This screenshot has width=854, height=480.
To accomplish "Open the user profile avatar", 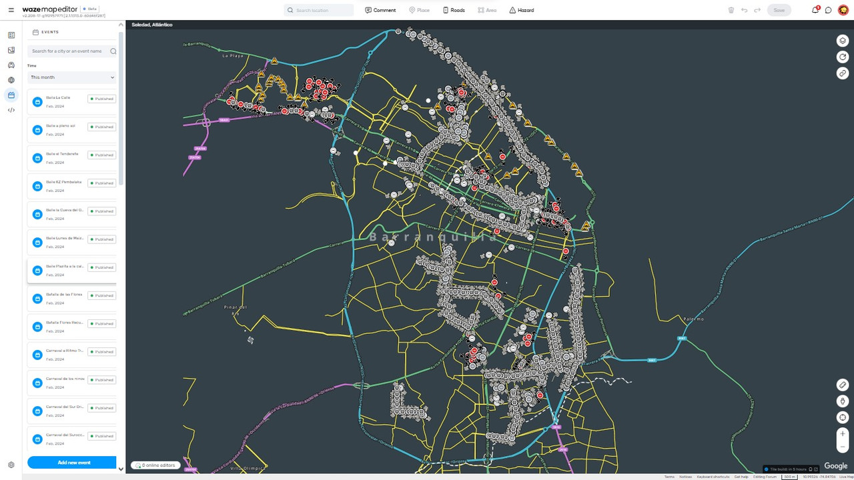I will (843, 10).
